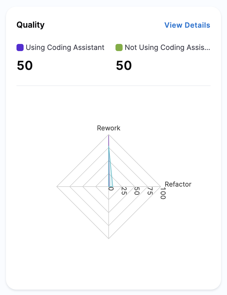Click the purple spike tip below the Rework label
This screenshot has height=295, width=227.
pos(109,136)
